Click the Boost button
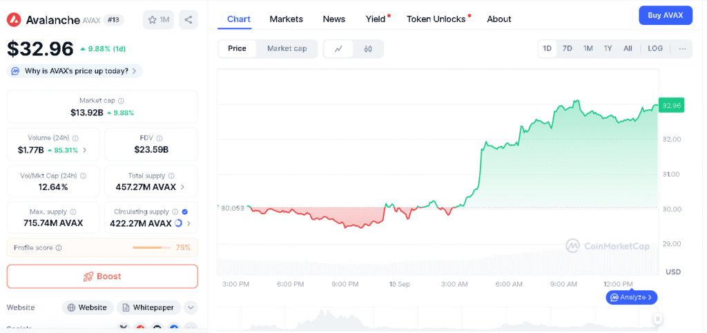Screen dimensions: 707x333 coord(102,276)
